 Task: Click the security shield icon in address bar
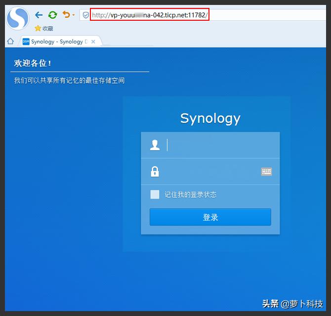click(85, 15)
